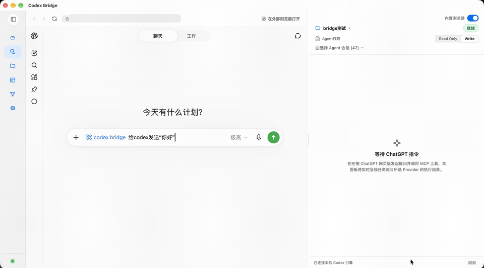Click the codex bridge connector chip
The image size is (484, 268).
click(x=106, y=137)
